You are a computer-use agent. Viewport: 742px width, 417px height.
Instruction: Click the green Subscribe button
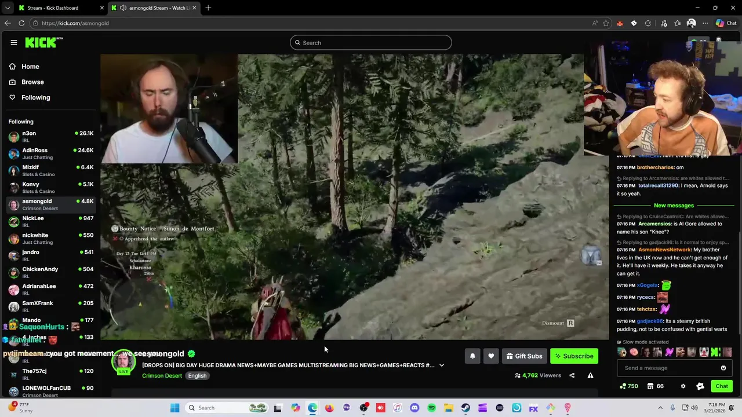tap(574, 356)
